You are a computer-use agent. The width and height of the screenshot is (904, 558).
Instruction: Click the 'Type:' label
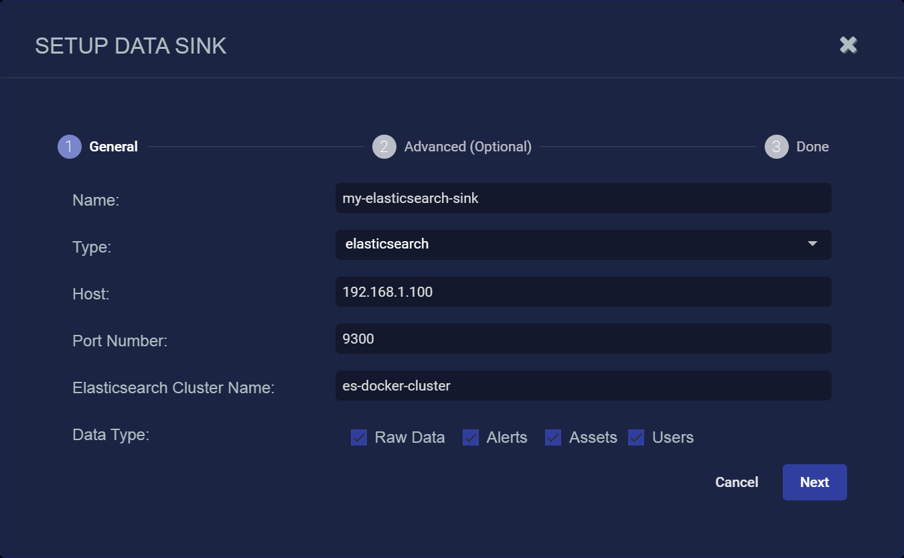pos(92,247)
